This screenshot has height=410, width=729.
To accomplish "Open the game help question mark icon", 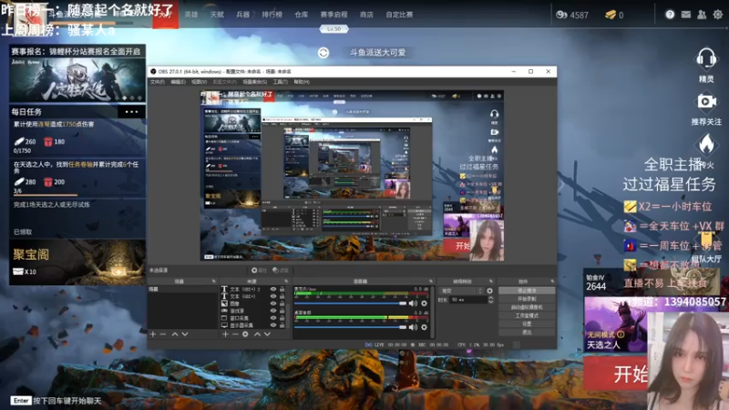I will coord(670,15).
